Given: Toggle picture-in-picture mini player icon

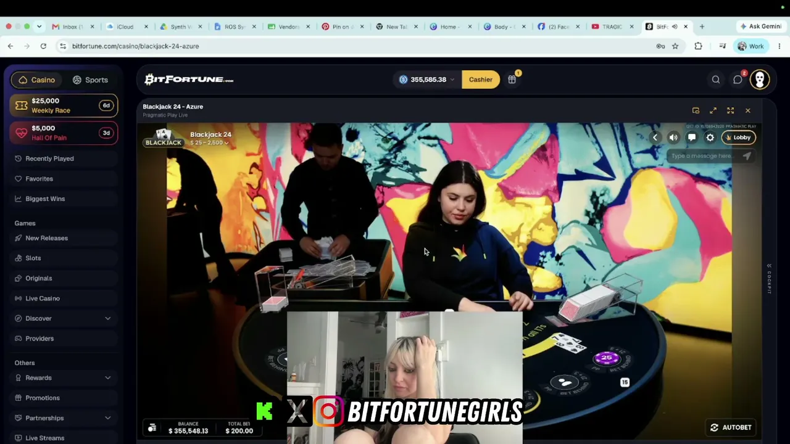Looking at the screenshot, I should point(696,110).
